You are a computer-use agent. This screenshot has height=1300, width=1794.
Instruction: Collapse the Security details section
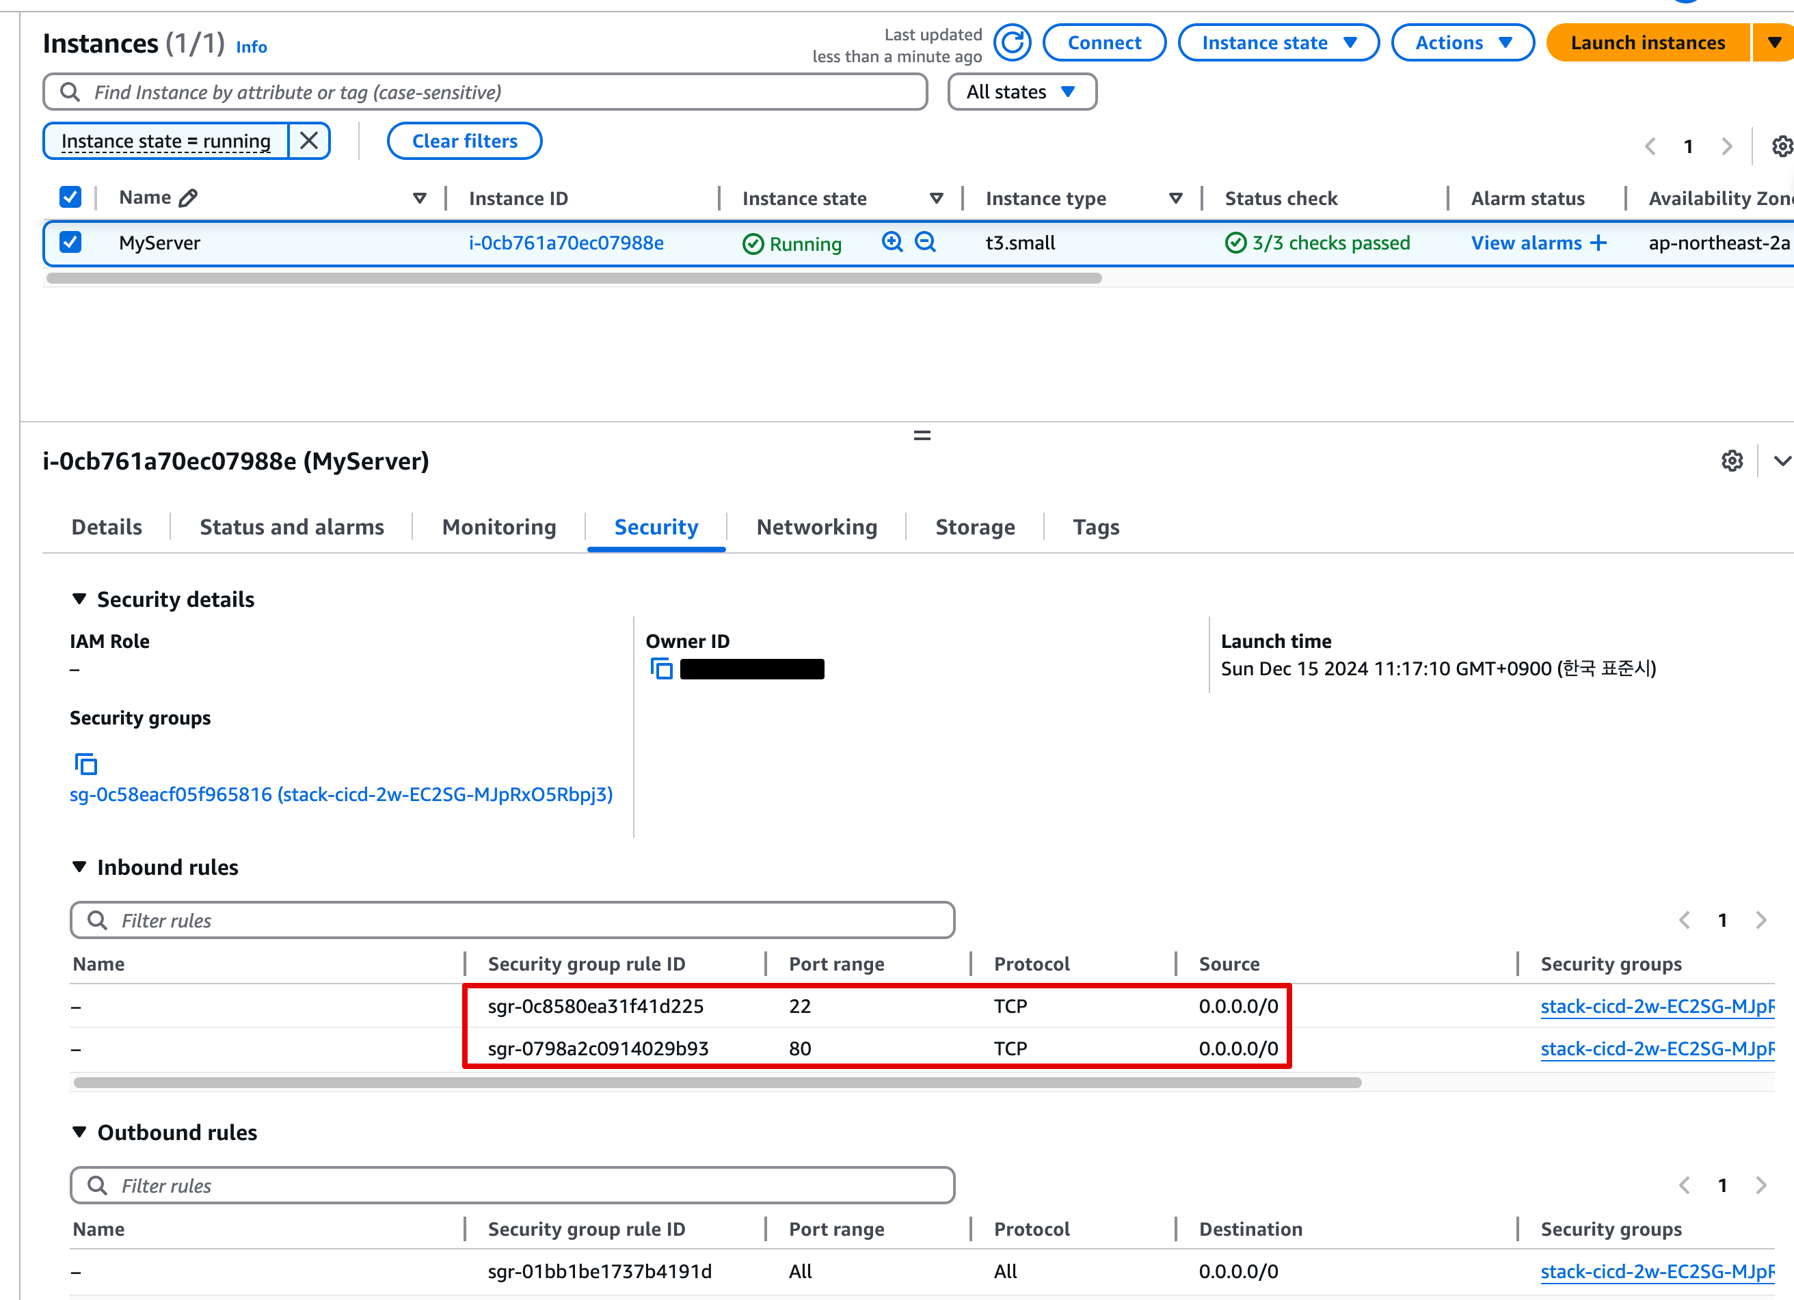pos(79,599)
